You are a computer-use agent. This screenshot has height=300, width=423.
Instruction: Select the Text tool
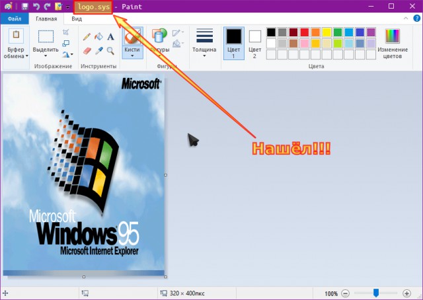(110, 37)
